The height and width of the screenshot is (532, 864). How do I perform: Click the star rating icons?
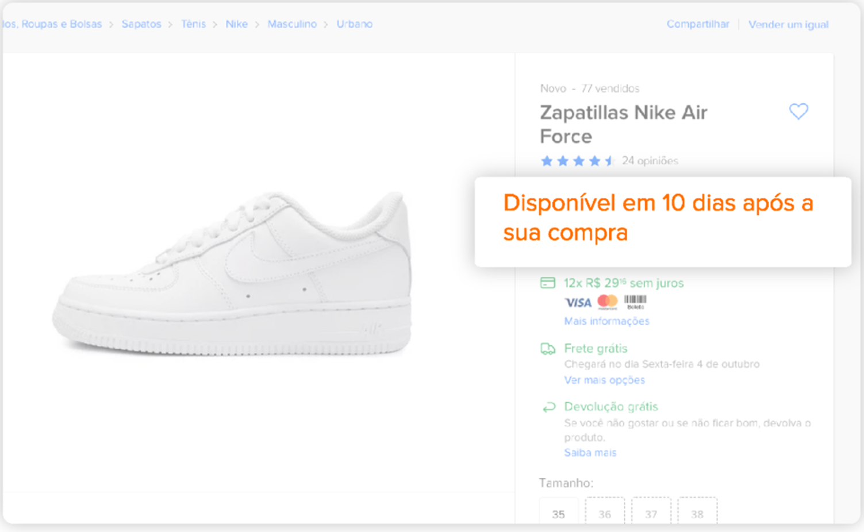[x=578, y=161]
